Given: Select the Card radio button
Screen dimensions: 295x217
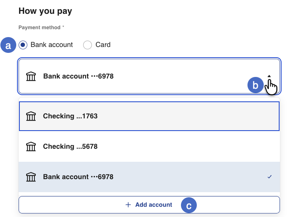Looking at the screenshot, I should tap(88, 45).
